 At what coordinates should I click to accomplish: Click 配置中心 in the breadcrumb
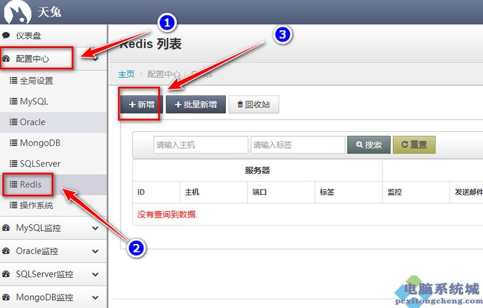click(x=164, y=75)
